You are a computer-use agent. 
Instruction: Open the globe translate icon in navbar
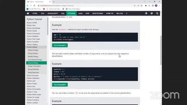pyautogui.click(x=152, y=13)
